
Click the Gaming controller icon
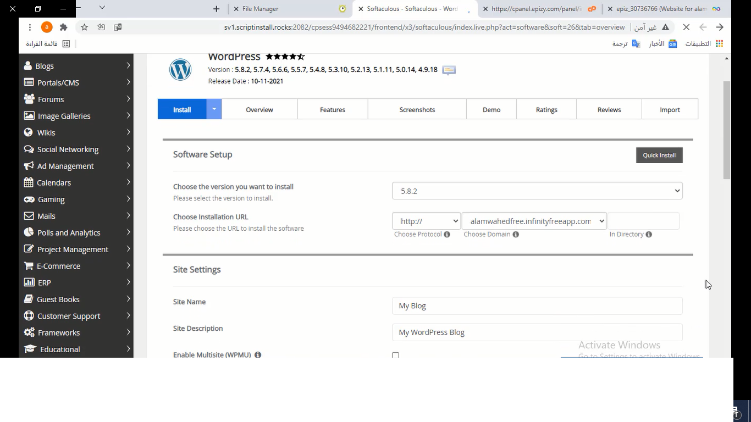click(x=29, y=199)
